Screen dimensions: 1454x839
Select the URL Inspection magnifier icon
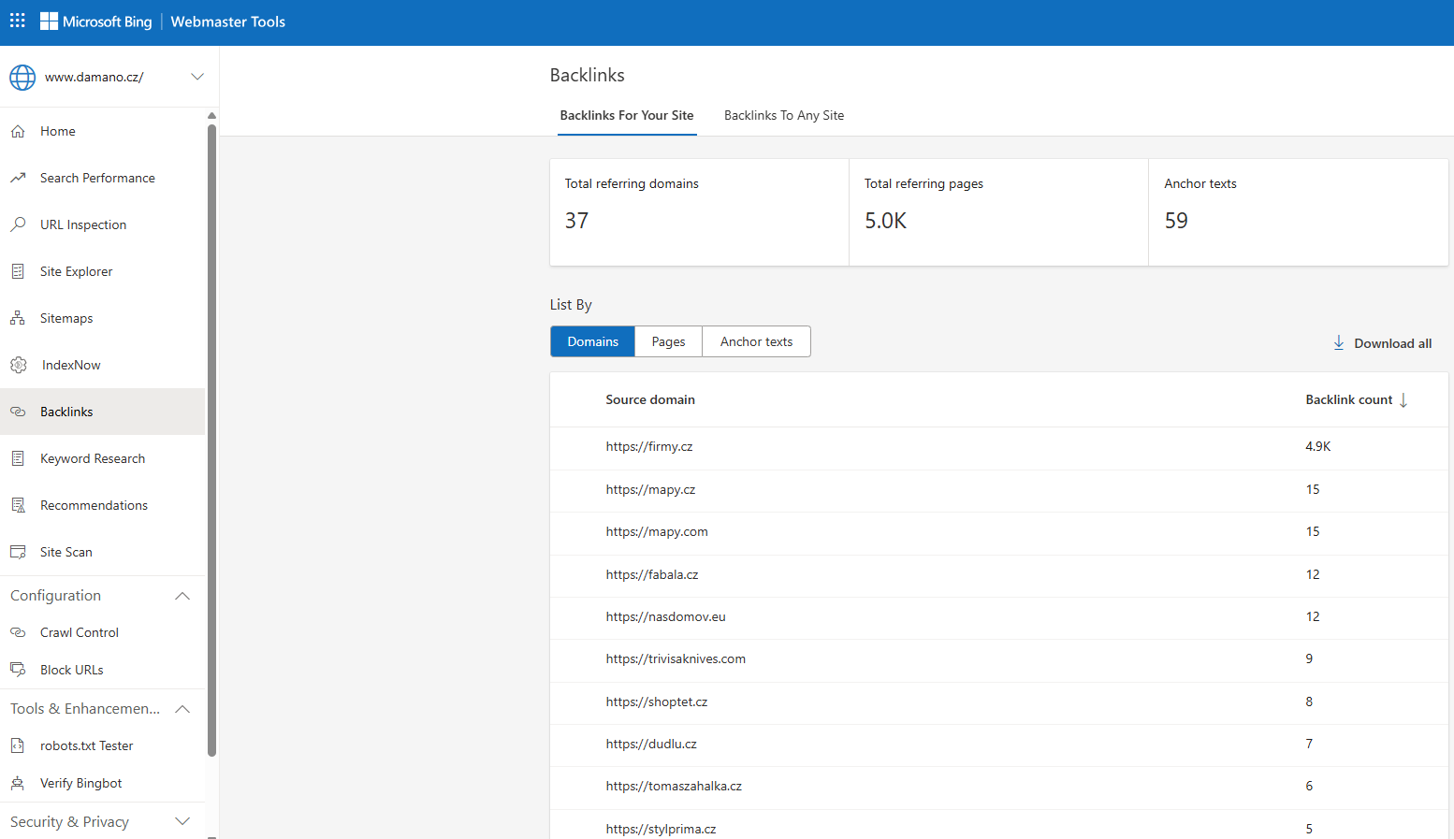click(18, 224)
